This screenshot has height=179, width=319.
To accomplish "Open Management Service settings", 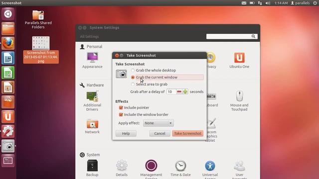I will (x=151, y=169).
